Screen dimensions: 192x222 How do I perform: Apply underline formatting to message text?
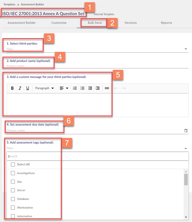27,88
